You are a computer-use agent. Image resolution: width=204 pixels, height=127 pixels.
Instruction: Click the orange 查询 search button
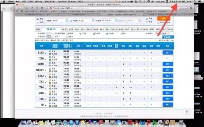coord(164,19)
